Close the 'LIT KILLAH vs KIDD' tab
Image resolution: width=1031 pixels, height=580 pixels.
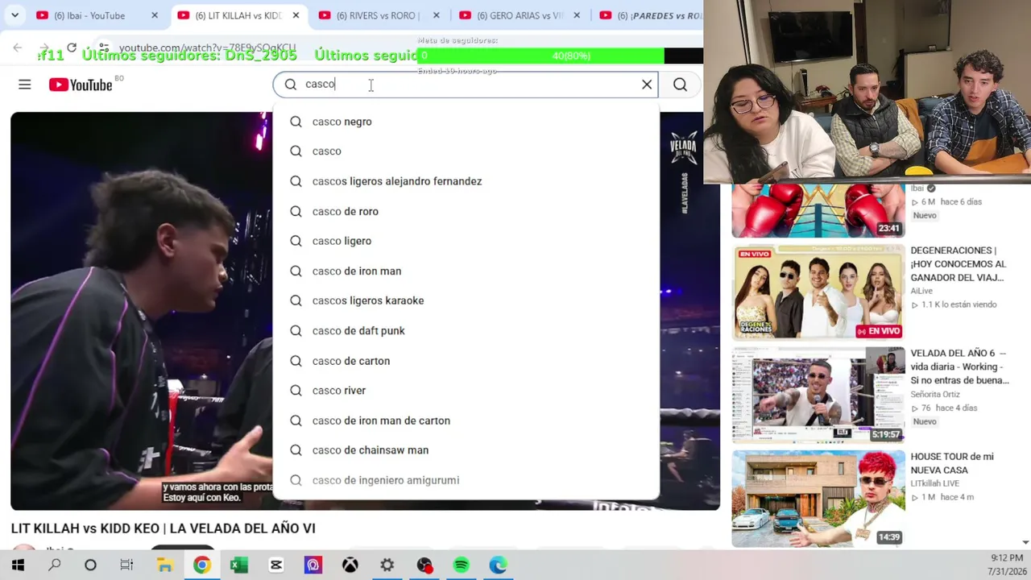click(x=296, y=15)
